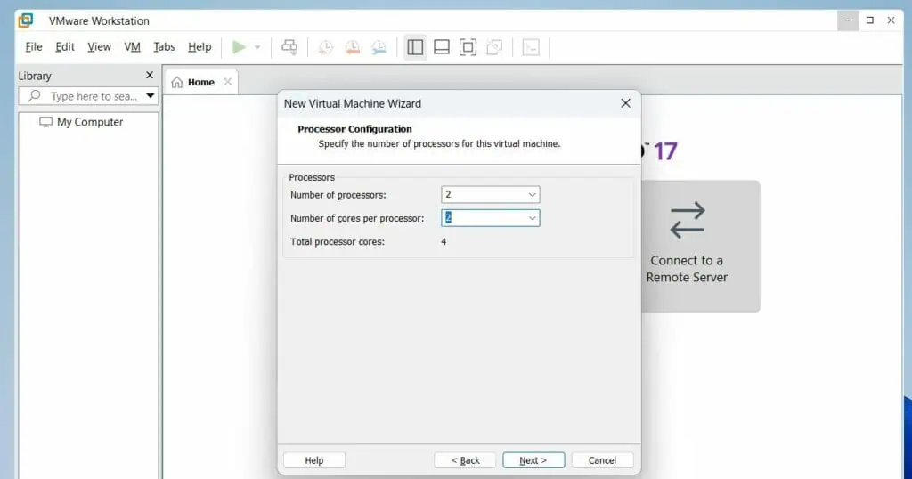Click the Send Ctrl+Alt+Del toolbar icon
Viewport: 912px width, 479px height.
tap(289, 47)
